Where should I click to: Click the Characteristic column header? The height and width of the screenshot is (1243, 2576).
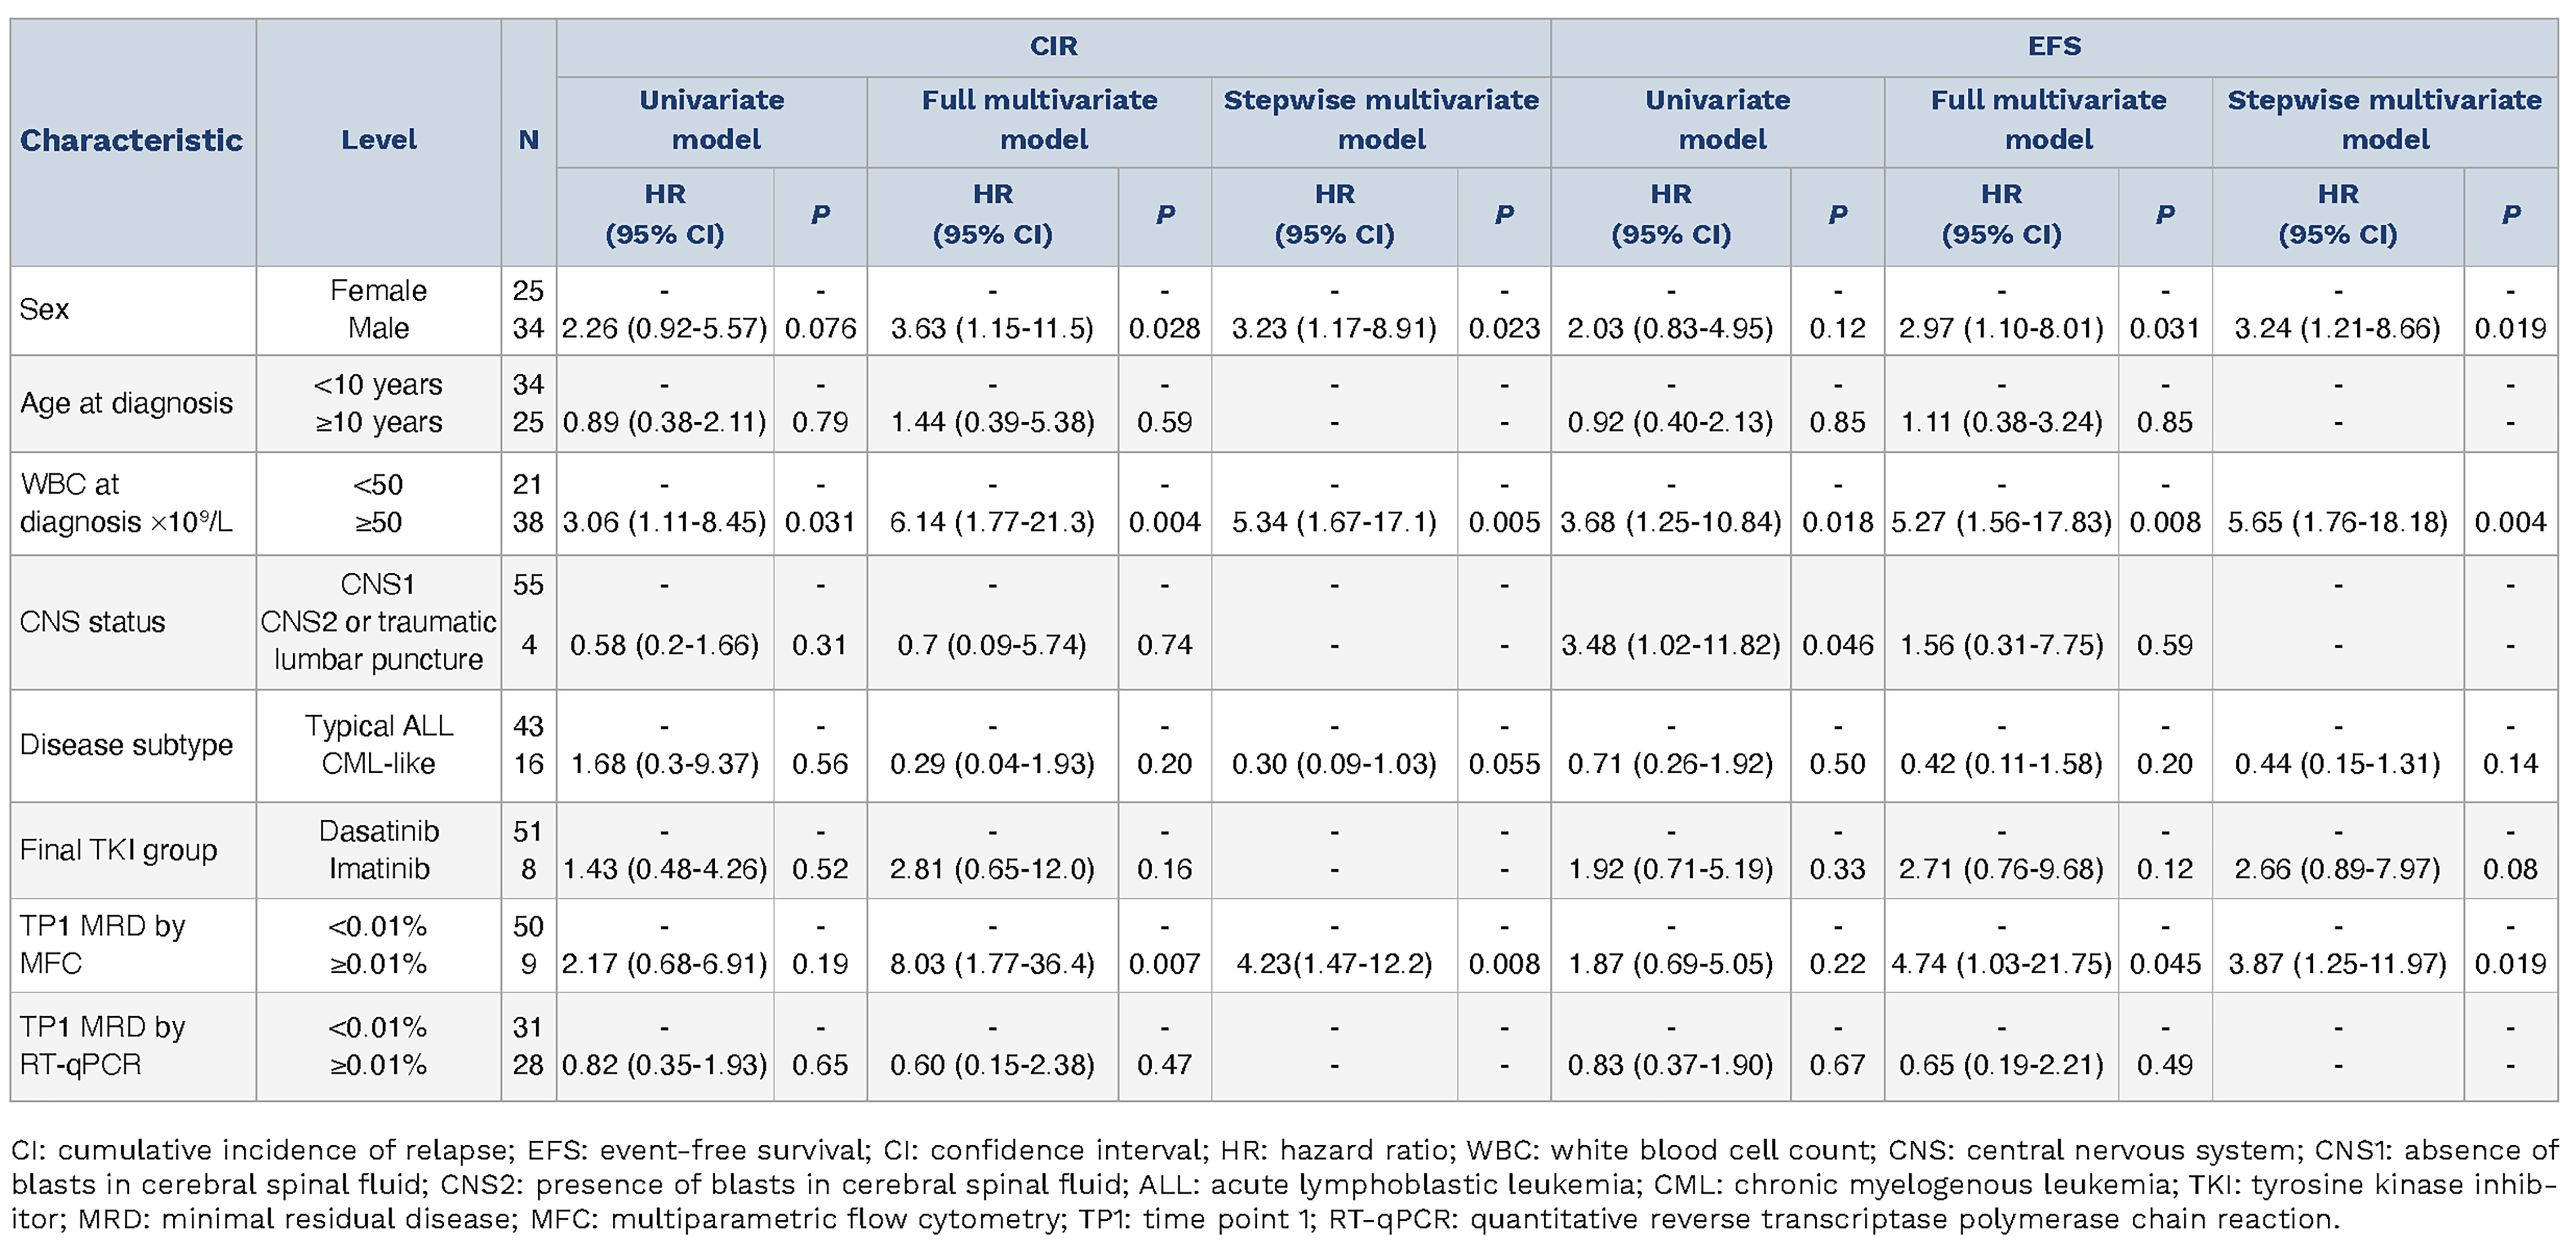click(131, 140)
